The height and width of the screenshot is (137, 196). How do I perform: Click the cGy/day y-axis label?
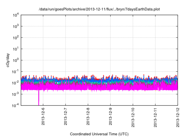[x=8, y=60]
